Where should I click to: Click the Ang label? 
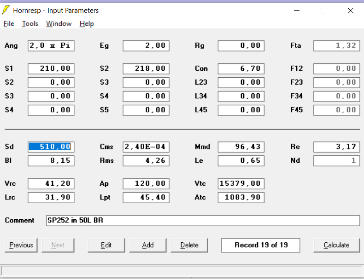pyautogui.click(x=11, y=46)
